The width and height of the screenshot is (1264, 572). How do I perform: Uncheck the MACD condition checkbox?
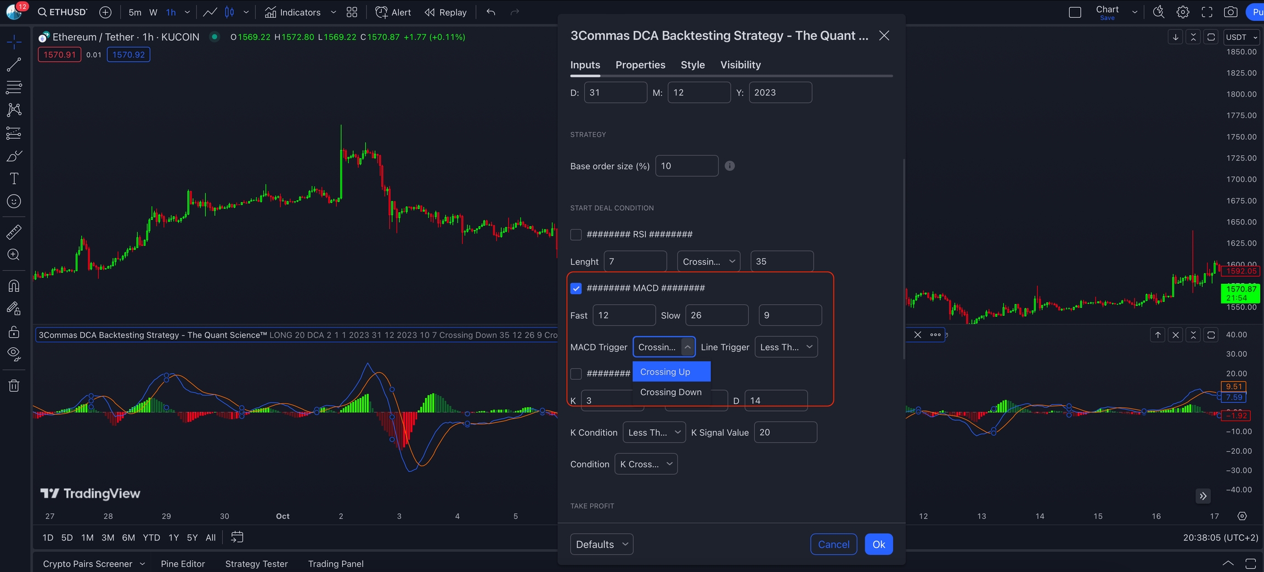[x=575, y=288]
